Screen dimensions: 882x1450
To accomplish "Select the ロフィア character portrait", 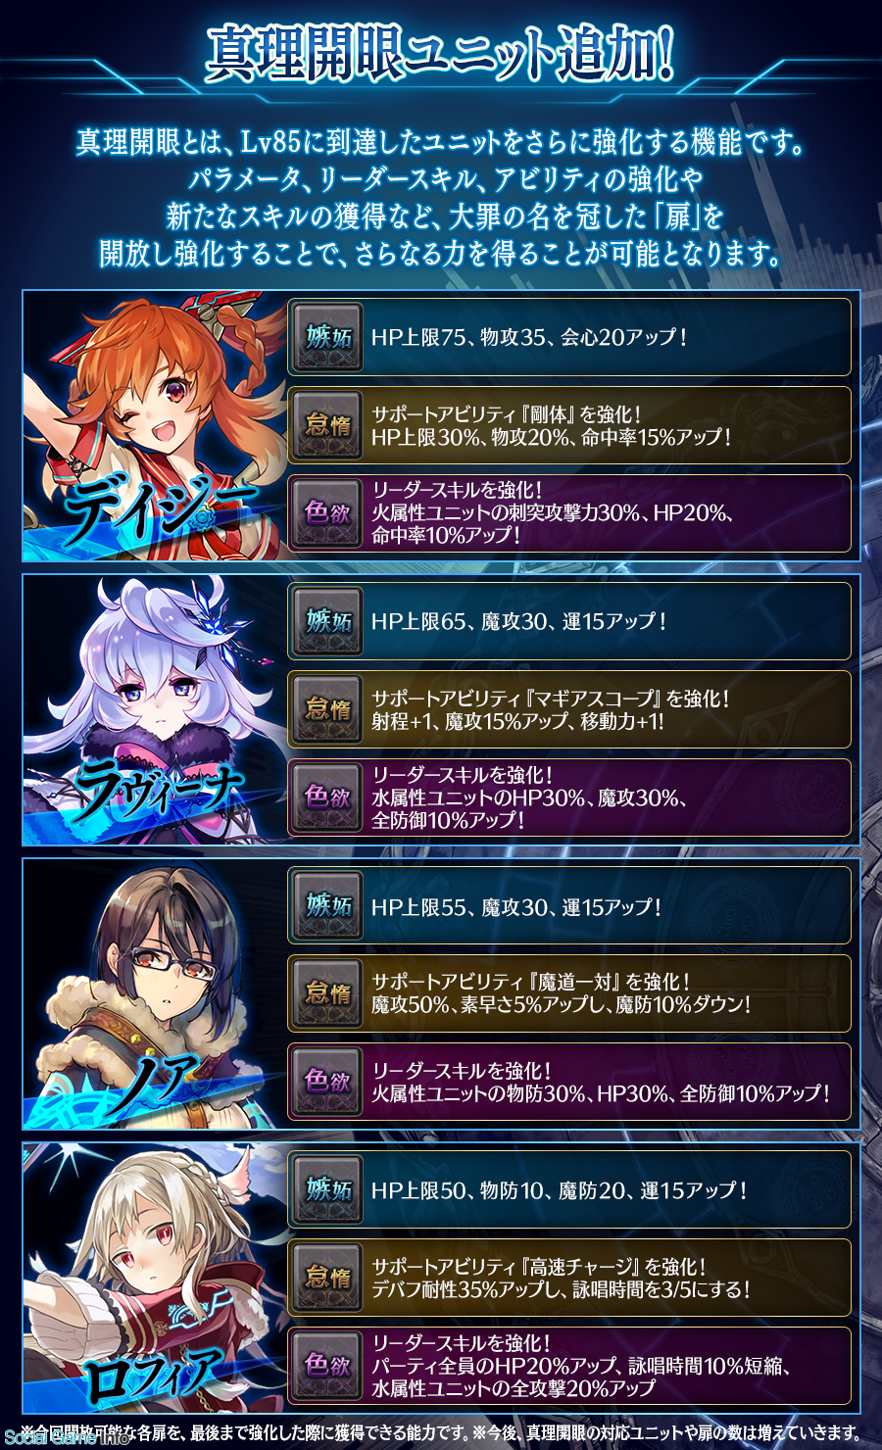I will [154, 1279].
